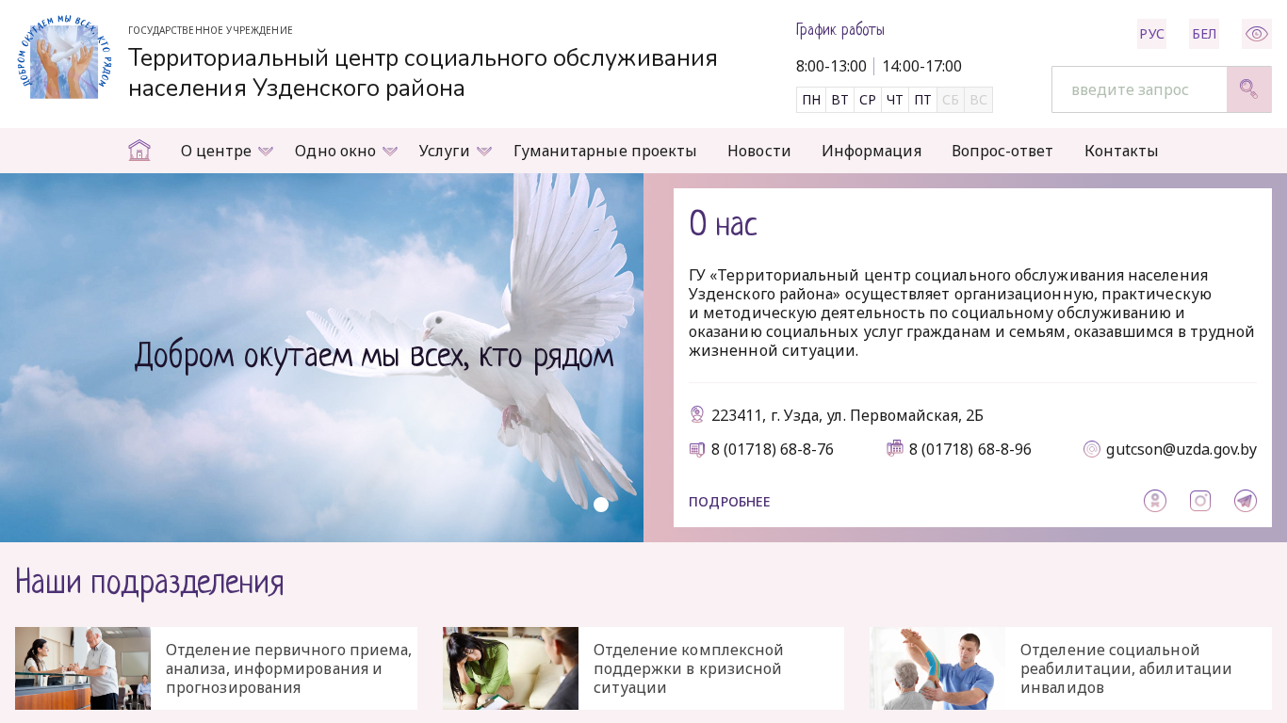Open the Новости menu item
This screenshot has height=723, width=1287.
tap(759, 151)
